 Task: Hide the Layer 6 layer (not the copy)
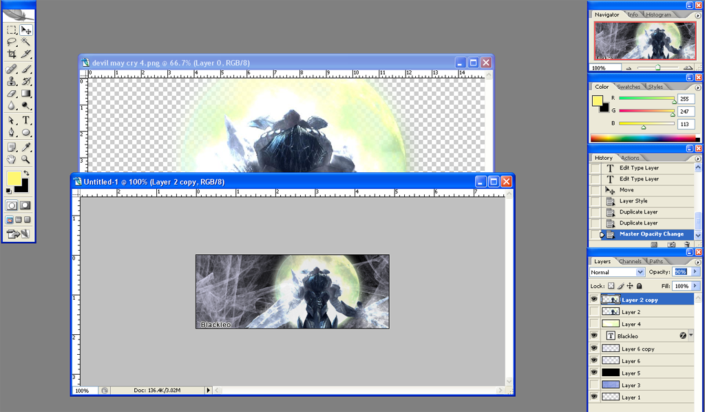click(594, 360)
